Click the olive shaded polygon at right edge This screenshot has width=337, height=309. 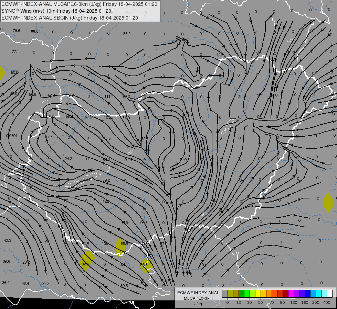328,203
